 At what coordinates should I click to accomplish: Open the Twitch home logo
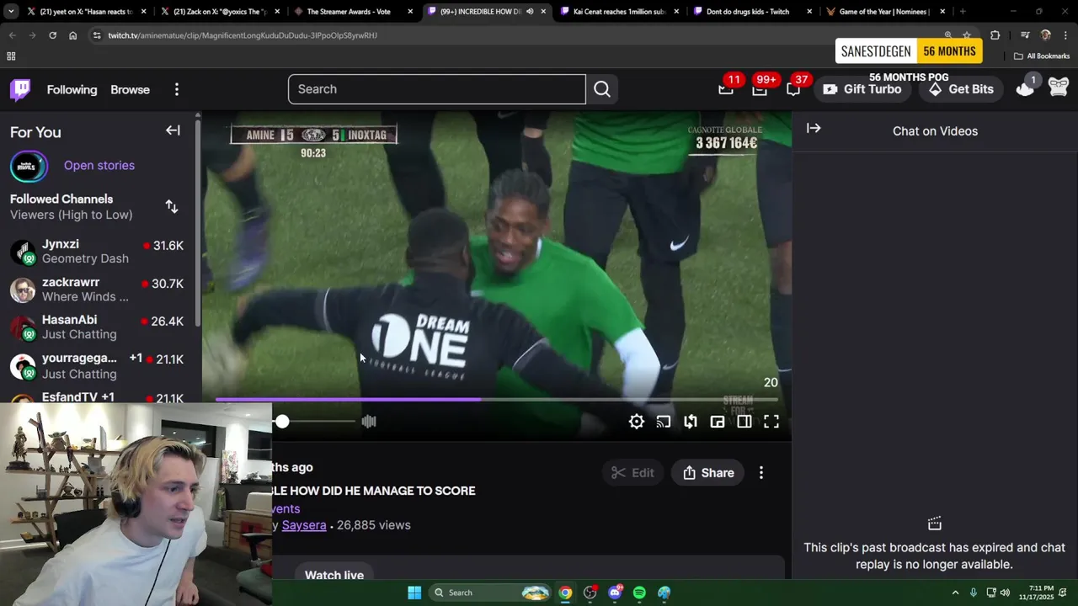coord(20,89)
